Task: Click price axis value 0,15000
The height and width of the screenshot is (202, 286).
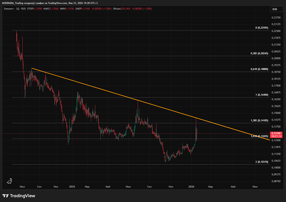Action: 276,113
